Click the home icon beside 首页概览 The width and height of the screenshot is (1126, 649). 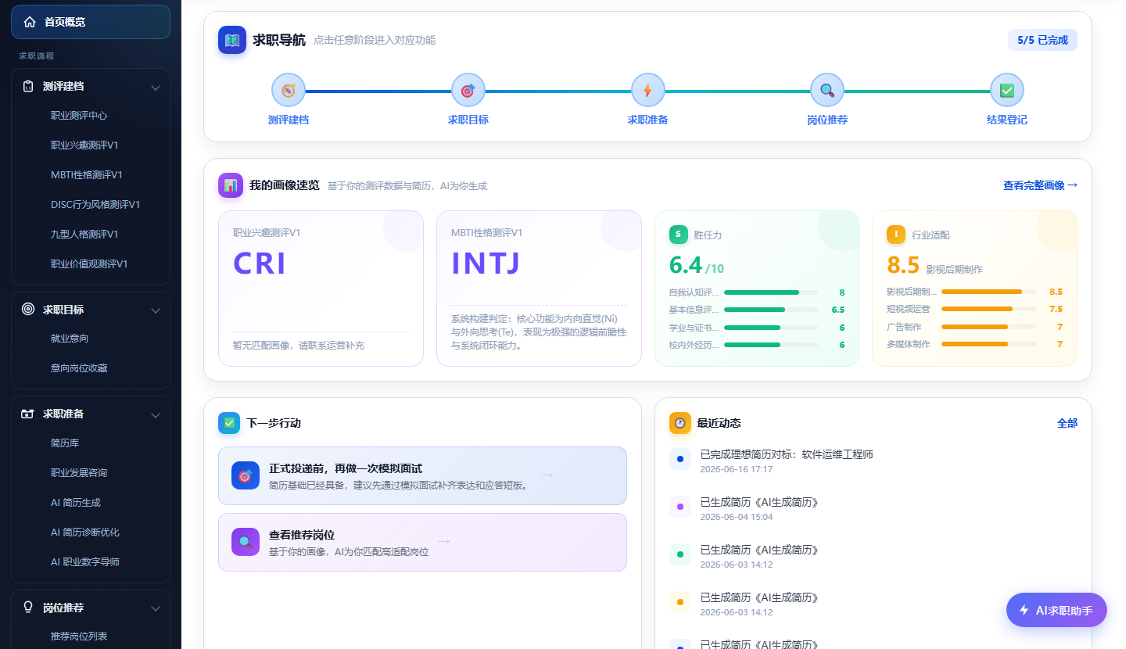[x=30, y=22]
